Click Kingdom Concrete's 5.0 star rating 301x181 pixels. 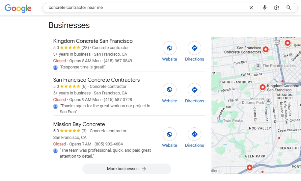click(67, 47)
